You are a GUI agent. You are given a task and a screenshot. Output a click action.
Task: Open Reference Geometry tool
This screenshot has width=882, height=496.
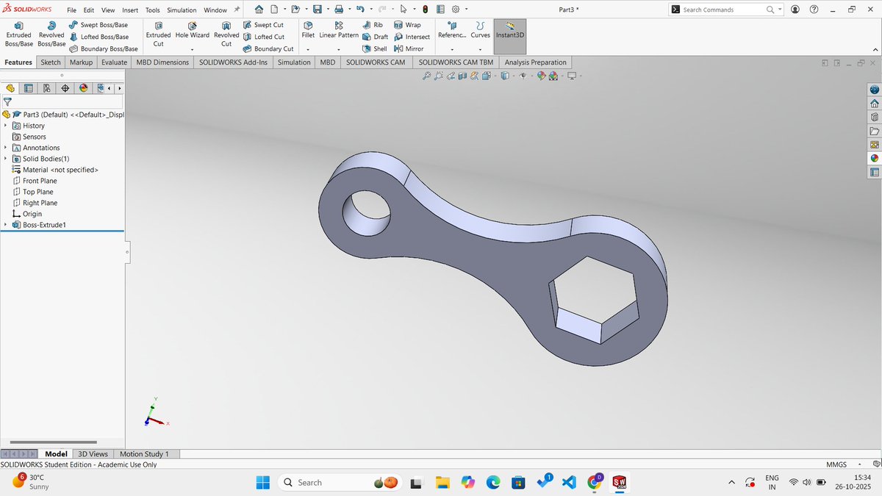click(451, 30)
